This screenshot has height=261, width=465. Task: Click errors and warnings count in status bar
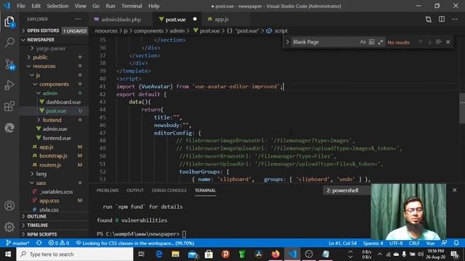59,243
